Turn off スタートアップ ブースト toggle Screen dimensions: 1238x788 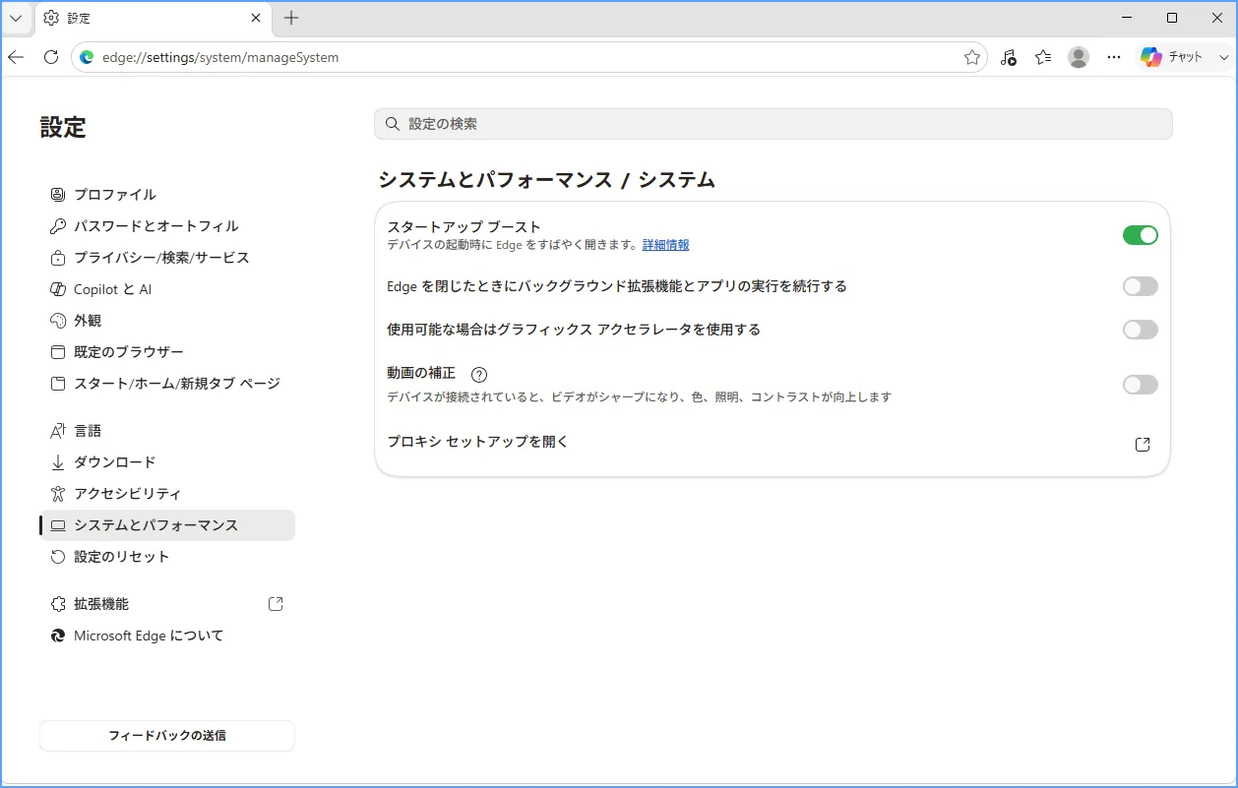click(x=1141, y=235)
